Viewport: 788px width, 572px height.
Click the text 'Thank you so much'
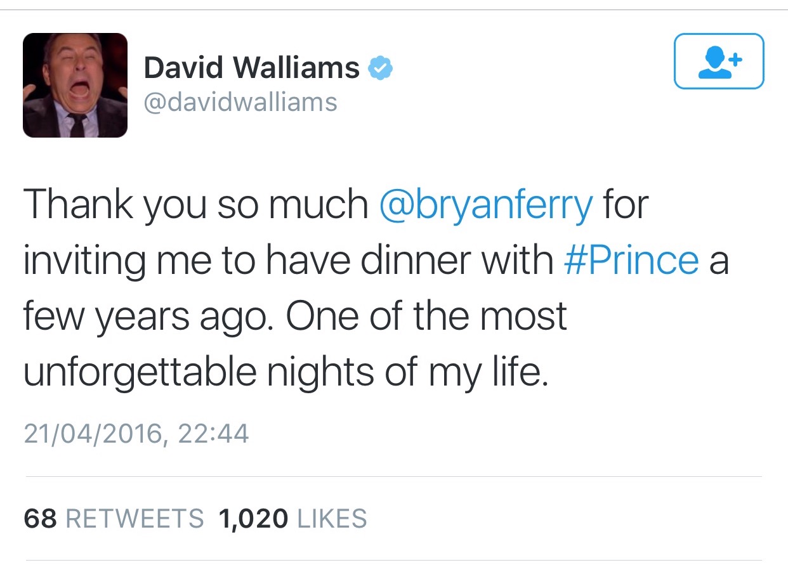point(196,205)
